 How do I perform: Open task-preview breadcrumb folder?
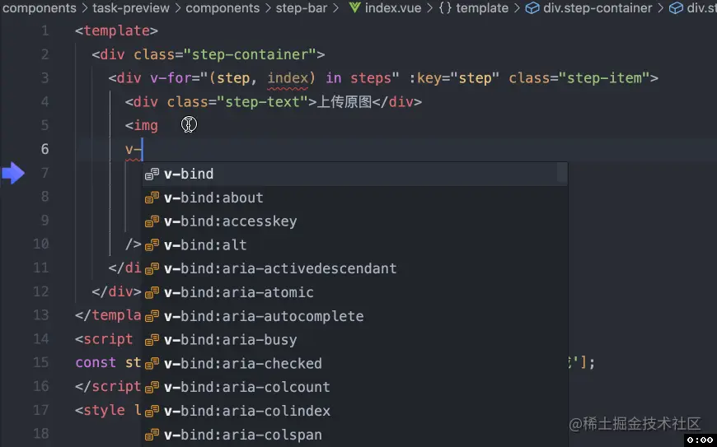click(131, 7)
